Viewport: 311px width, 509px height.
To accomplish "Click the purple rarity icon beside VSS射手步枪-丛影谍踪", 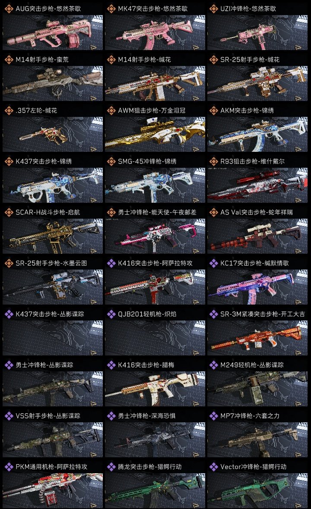I will [9, 416].
